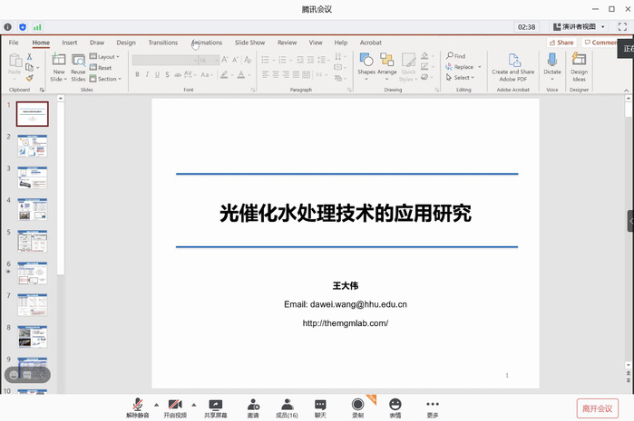Open the emoji reactions icon

(x=395, y=405)
